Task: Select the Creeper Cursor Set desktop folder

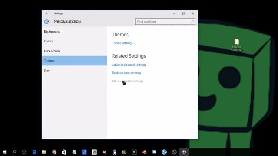Action: [x=237, y=45]
